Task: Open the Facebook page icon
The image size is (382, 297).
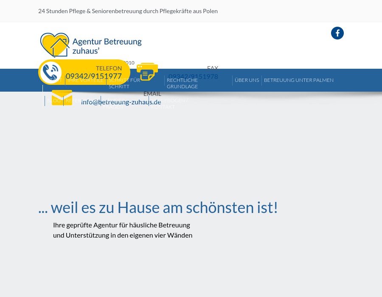Action: click(337, 33)
